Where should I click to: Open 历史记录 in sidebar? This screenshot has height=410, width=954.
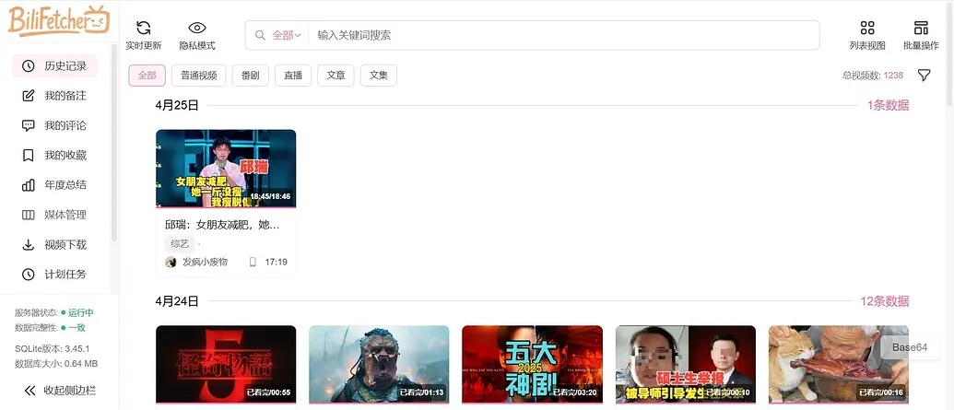(x=54, y=66)
